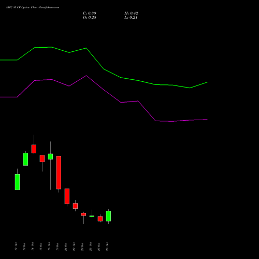This screenshot has height=259, width=259.
Task: Click the 19 Oct date label
Action: pyautogui.click(x=57, y=247)
